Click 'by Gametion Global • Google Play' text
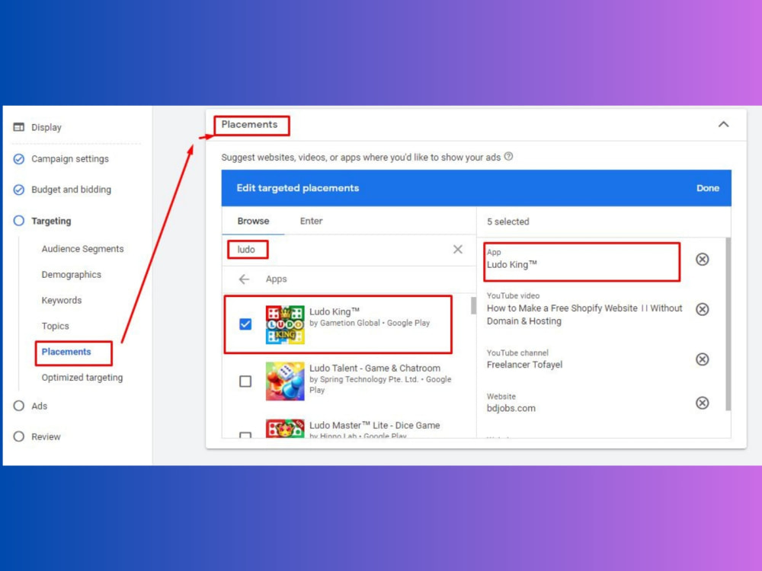This screenshot has height=571, width=762. point(370,323)
